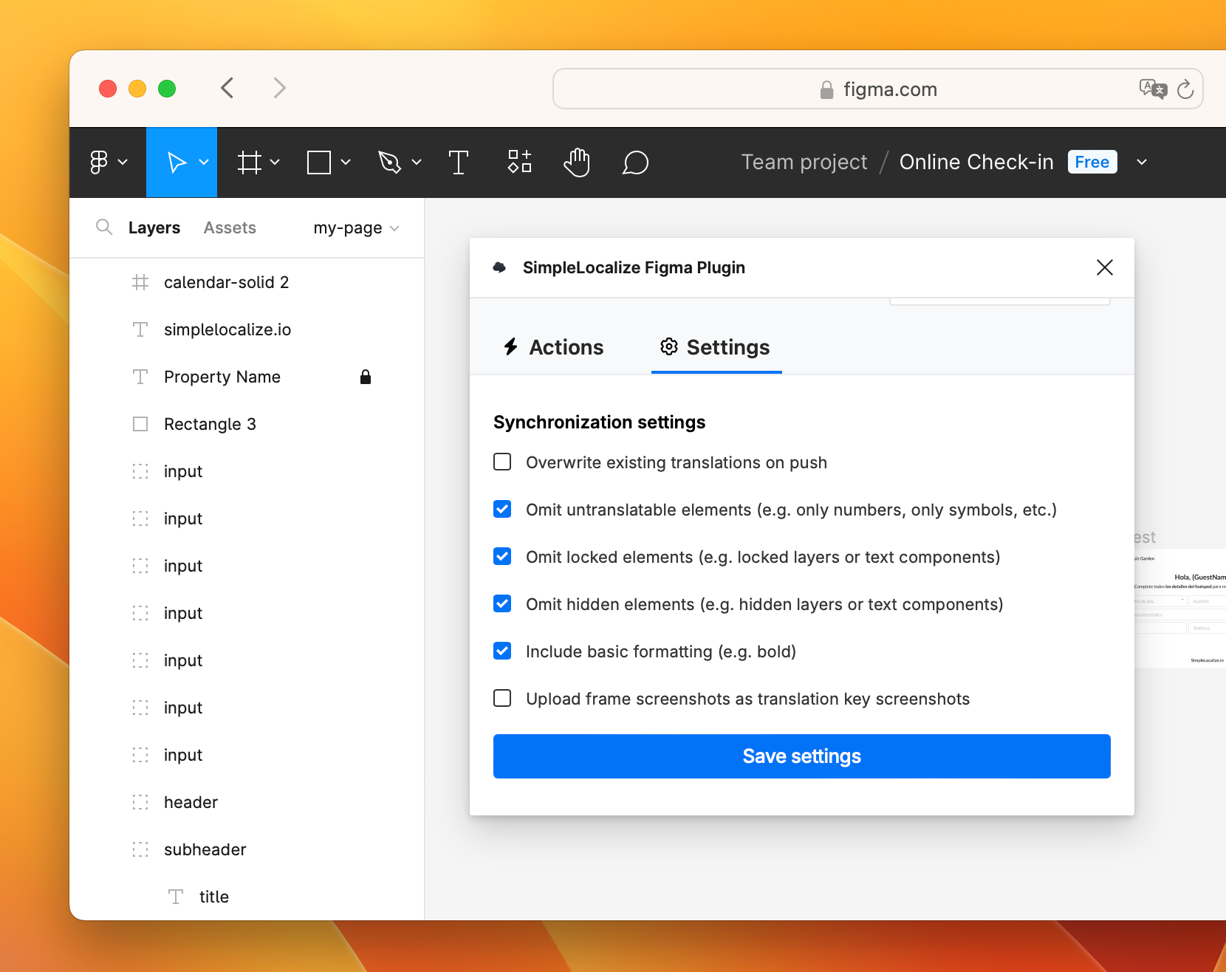1226x972 pixels.
Task: Select the simplelocalize.io layer
Action: click(247, 329)
